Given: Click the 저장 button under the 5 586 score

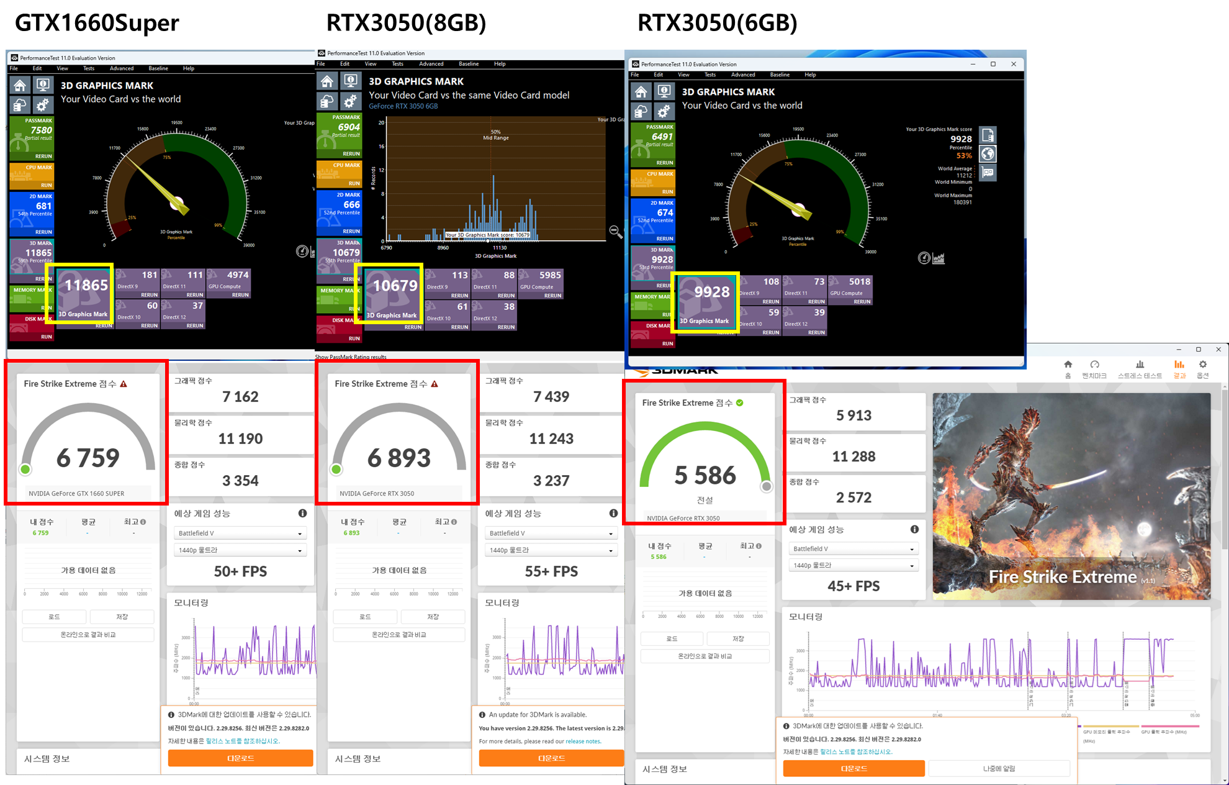Looking at the screenshot, I should [738, 638].
